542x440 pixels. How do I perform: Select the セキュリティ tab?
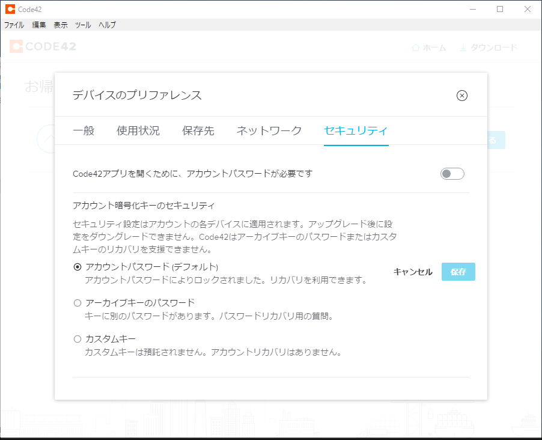[356, 131]
